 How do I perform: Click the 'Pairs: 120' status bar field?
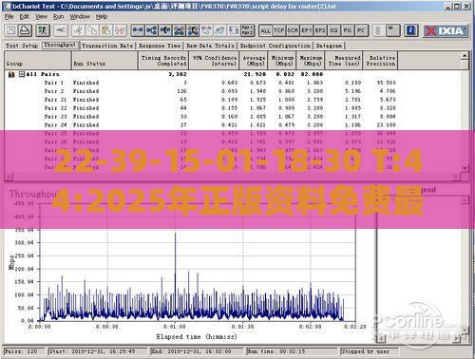click(x=25, y=351)
